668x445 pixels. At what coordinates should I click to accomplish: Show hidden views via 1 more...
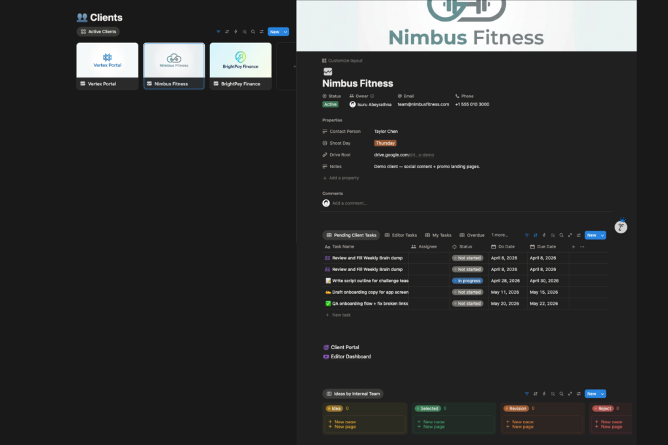click(499, 235)
